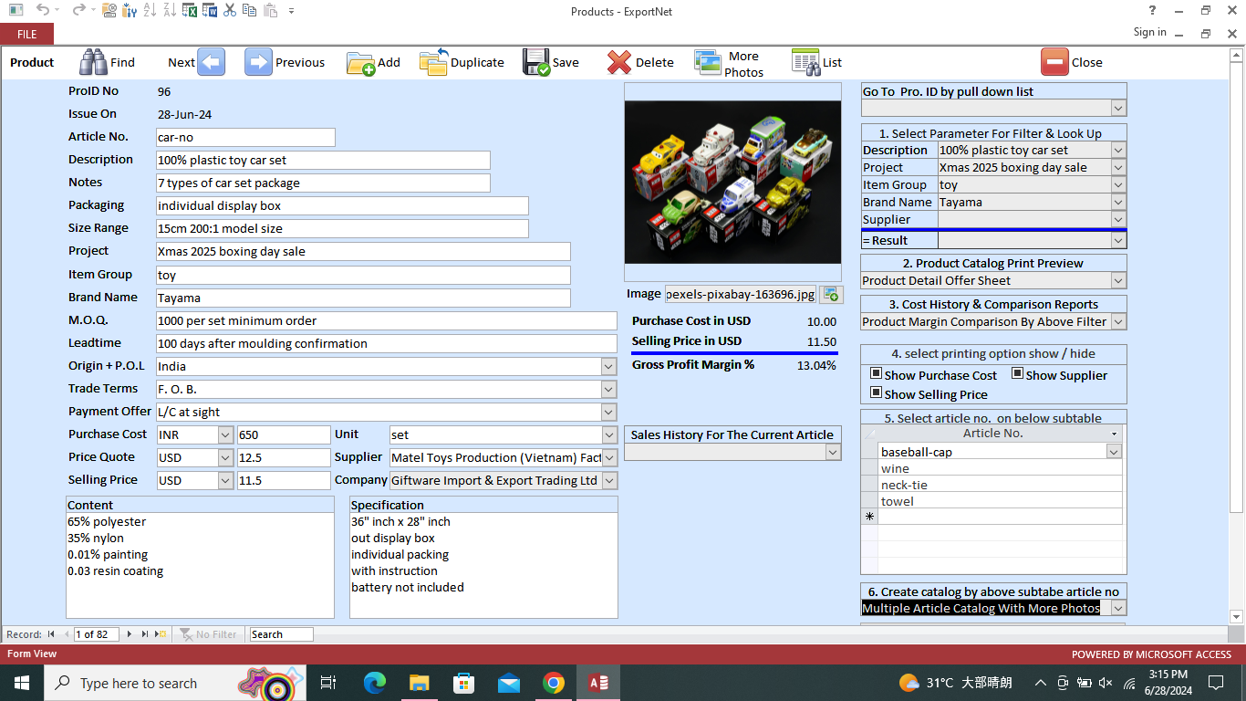
Task: Toggle Show Supplier checkbox
Action: click(1017, 373)
